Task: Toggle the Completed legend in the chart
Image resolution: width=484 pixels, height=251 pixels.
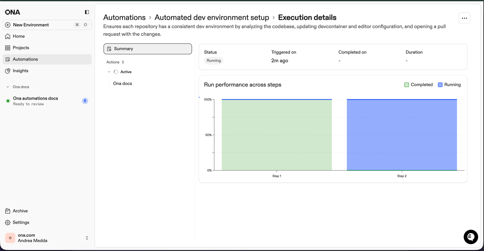Action: tap(418, 84)
